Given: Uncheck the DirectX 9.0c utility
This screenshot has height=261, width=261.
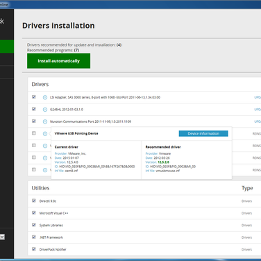Looking at the screenshot, I should [34, 201].
